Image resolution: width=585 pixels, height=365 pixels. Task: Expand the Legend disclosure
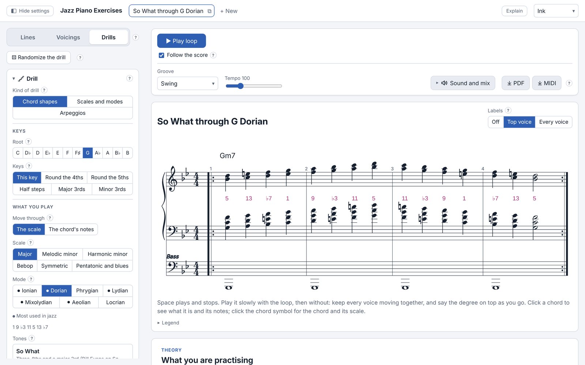(168, 323)
